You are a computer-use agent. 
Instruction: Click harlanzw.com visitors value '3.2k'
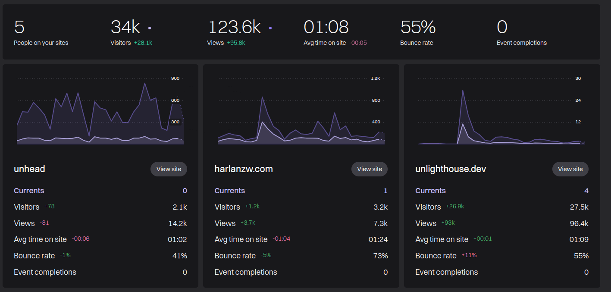(x=380, y=207)
